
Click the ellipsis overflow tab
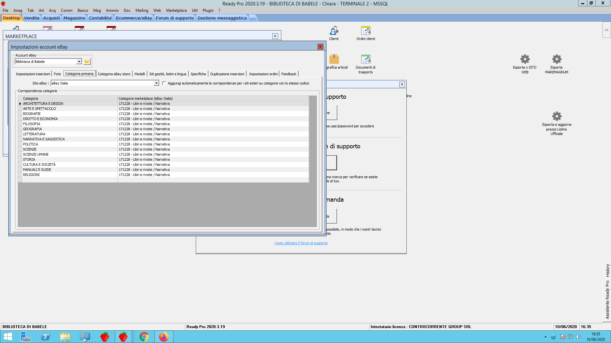pyautogui.click(x=253, y=18)
